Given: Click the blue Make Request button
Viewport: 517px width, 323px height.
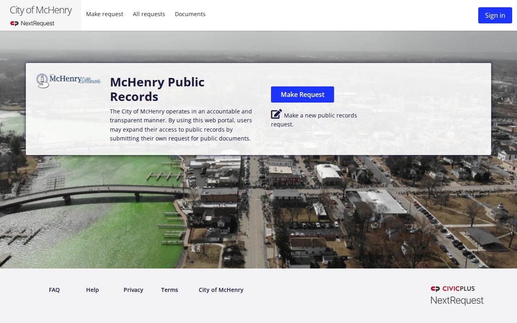Looking at the screenshot, I should click(x=303, y=94).
